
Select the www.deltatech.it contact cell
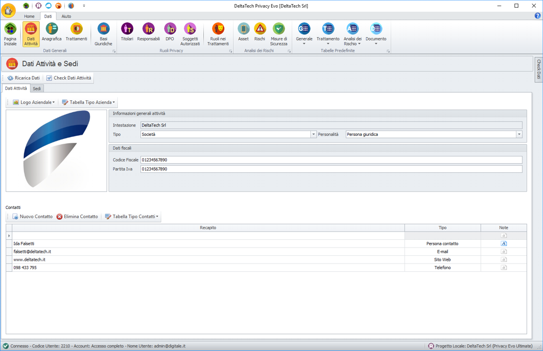pyautogui.click(x=208, y=259)
